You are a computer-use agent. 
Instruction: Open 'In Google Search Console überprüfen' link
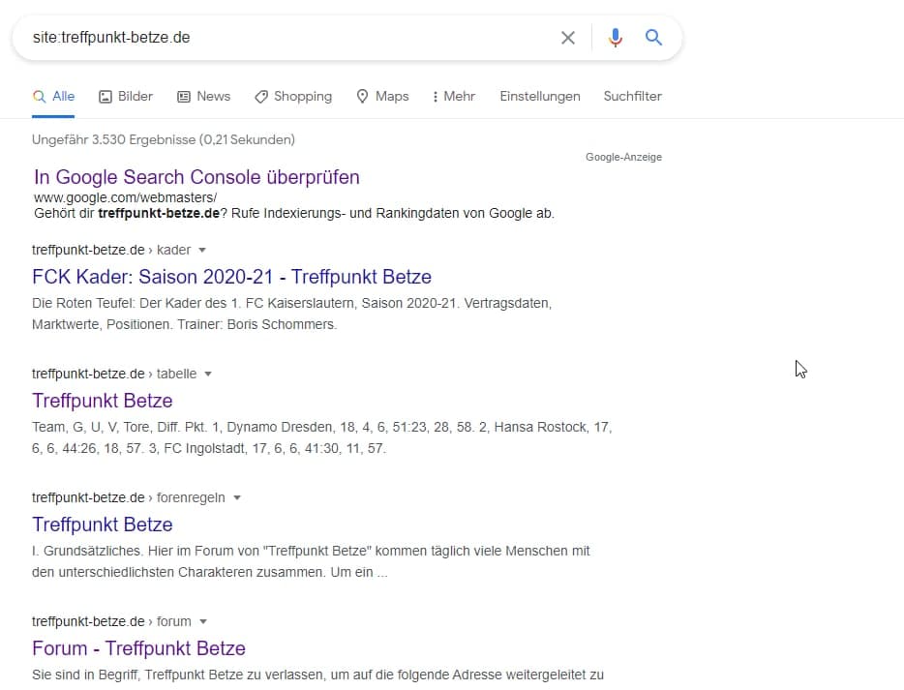(x=196, y=177)
